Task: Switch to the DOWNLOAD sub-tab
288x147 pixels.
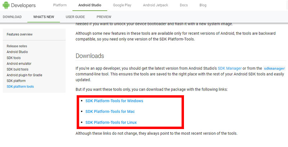Action: [12, 17]
